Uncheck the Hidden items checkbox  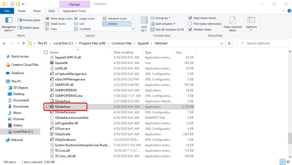pos(190,30)
